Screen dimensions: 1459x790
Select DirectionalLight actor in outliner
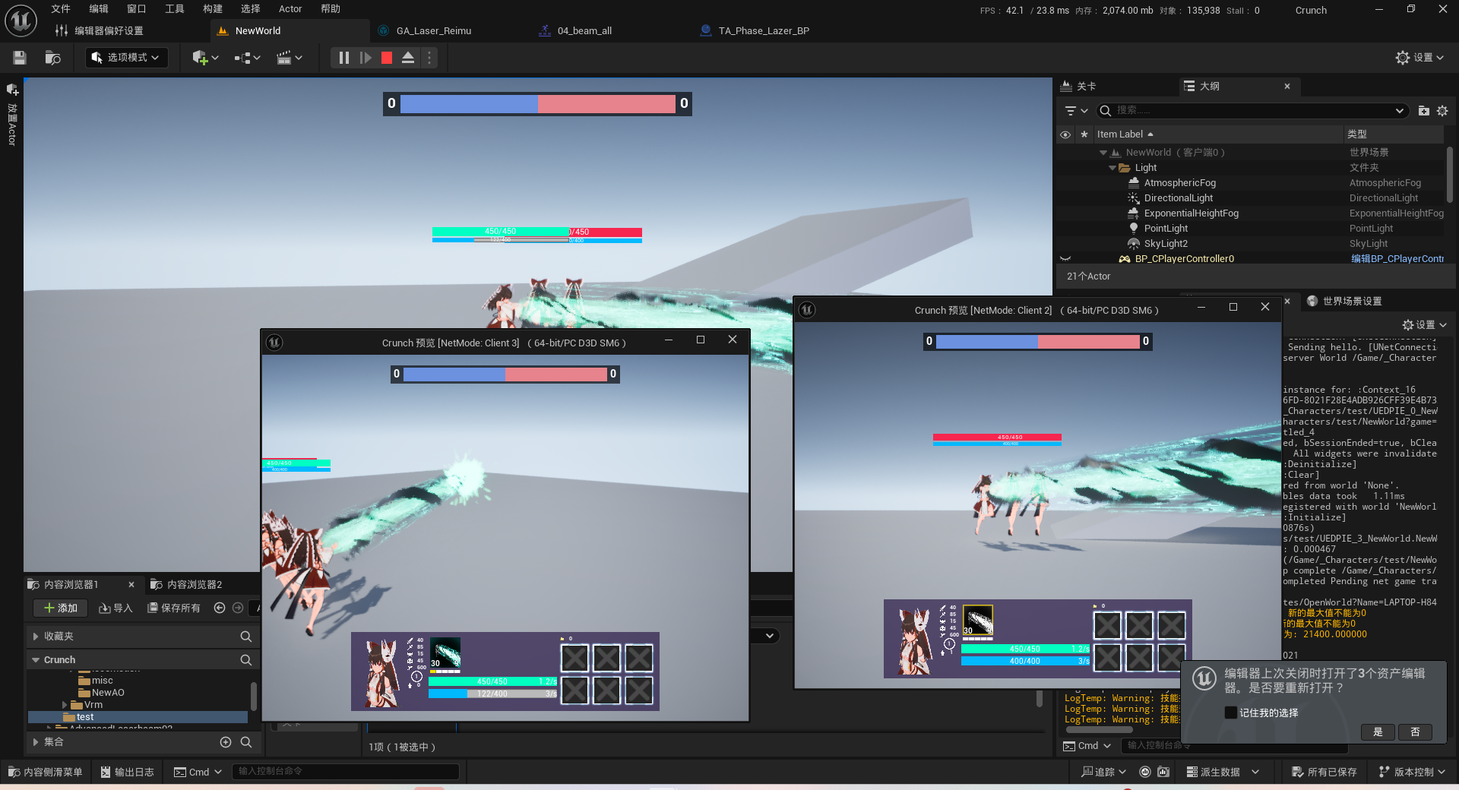(x=1178, y=198)
